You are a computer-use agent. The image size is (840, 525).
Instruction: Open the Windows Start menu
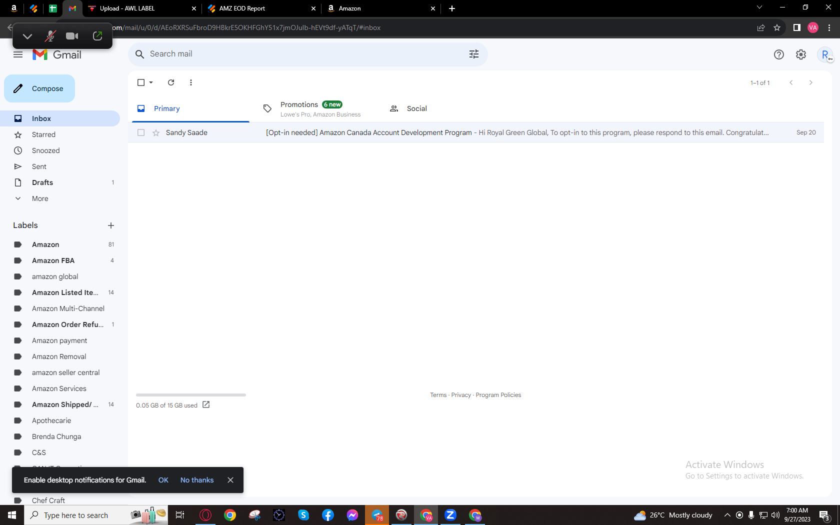pyautogui.click(x=12, y=515)
